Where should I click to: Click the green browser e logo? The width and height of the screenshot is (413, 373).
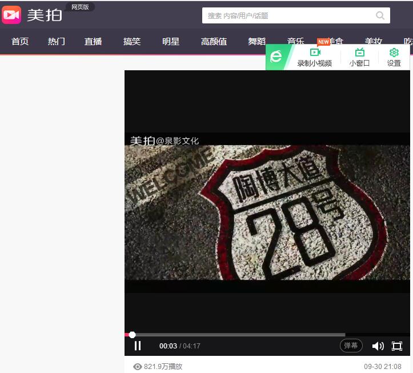[x=276, y=57]
